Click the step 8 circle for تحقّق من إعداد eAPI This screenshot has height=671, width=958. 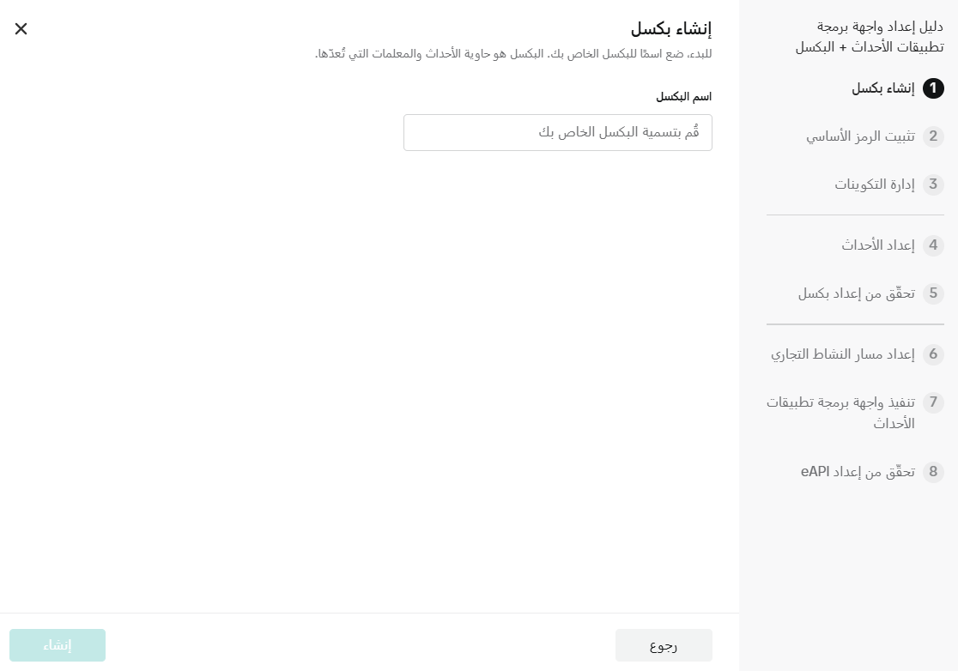click(x=933, y=472)
